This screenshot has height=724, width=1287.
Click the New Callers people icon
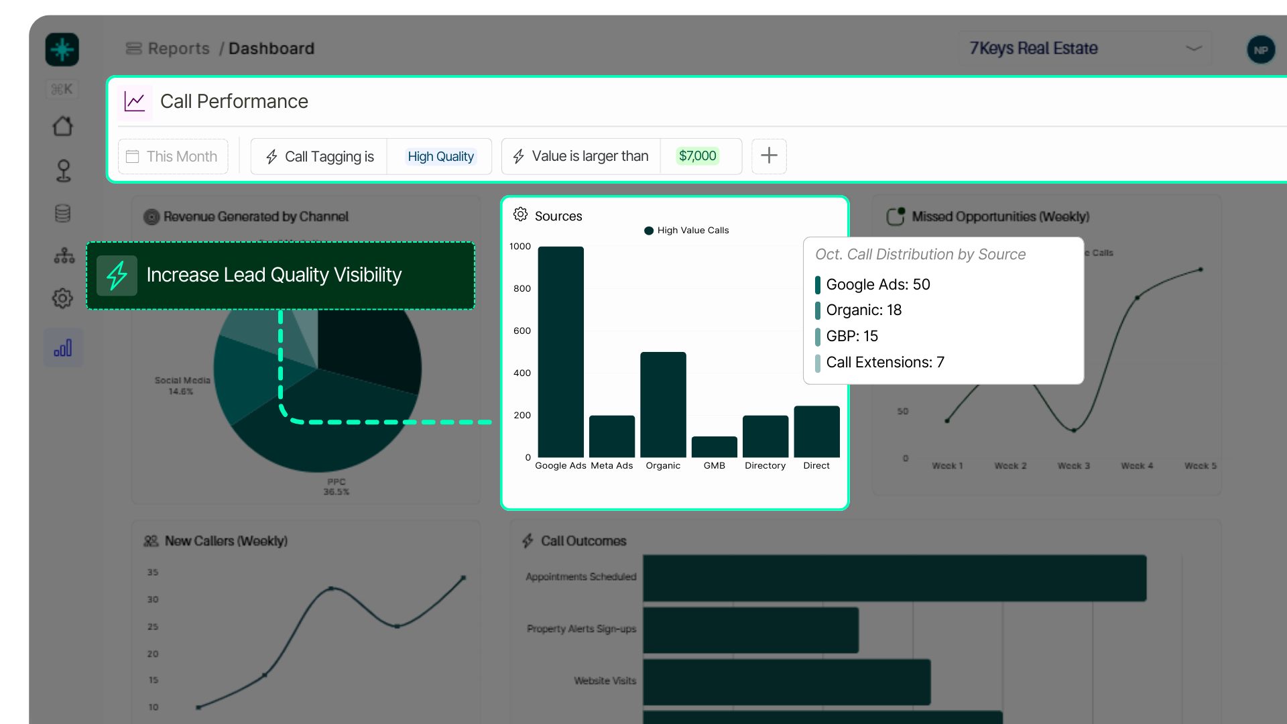pyautogui.click(x=151, y=541)
